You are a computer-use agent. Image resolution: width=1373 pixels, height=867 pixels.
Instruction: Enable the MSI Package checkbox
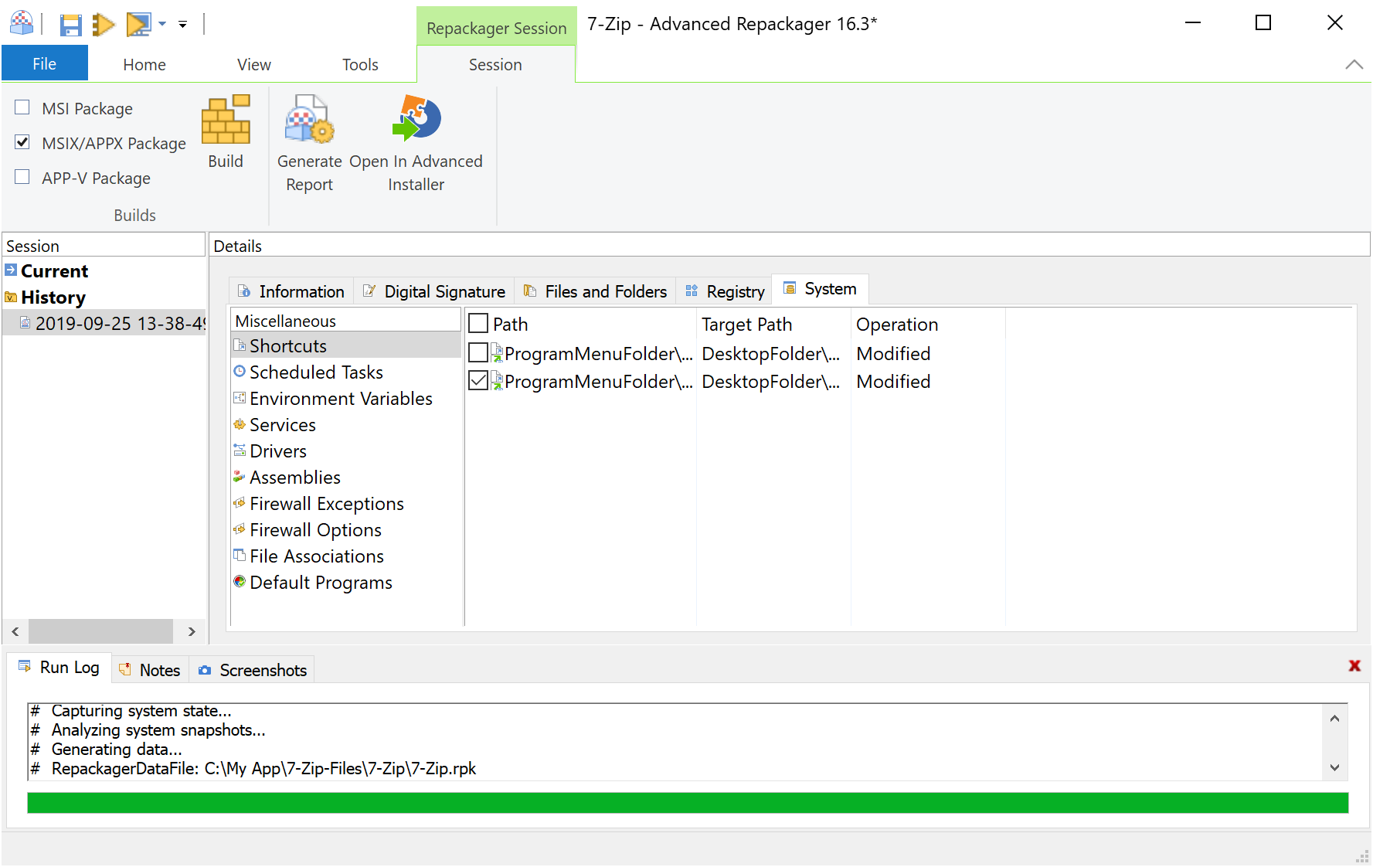(22, 107)
